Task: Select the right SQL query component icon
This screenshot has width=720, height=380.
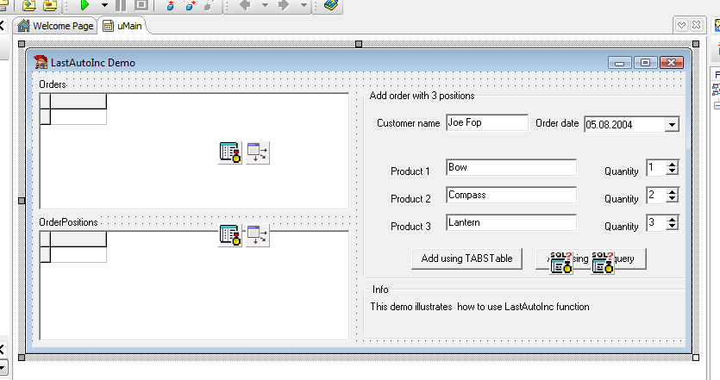Action: pyautogui.click(x=602, y=263)
